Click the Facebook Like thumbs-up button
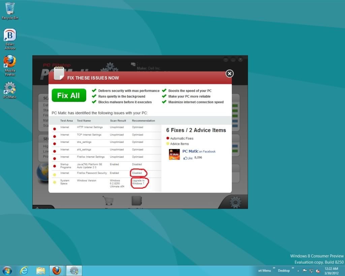345x276 pixels. point(188,158)
